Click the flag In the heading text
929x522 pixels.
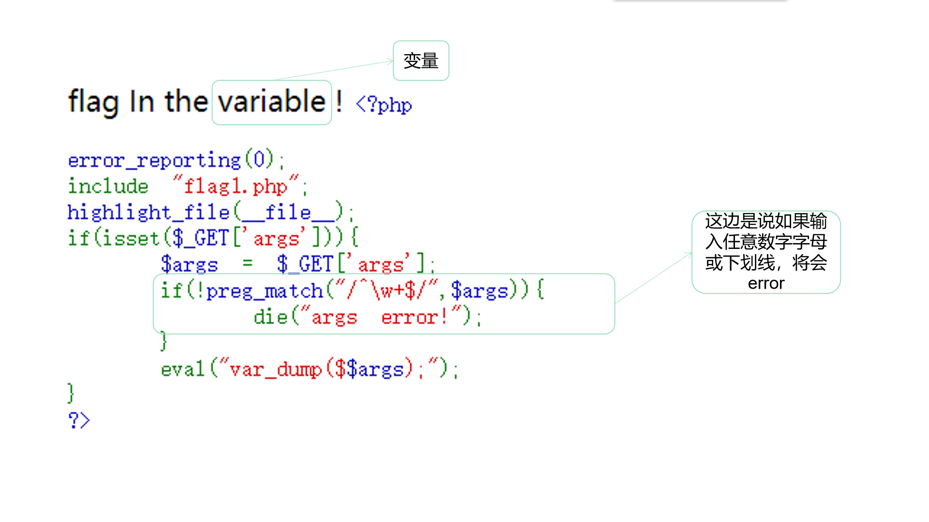(138, 102)
